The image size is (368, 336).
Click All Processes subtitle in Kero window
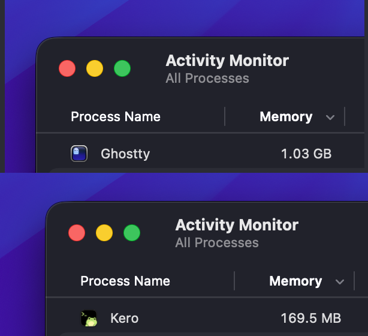(x=217, y=243)
